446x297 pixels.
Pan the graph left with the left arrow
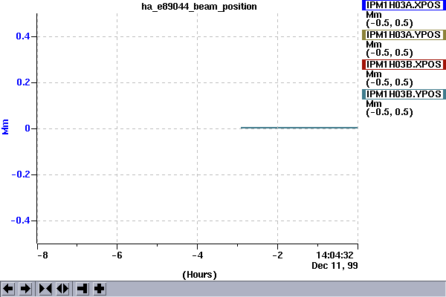click(x=9, y=289)
